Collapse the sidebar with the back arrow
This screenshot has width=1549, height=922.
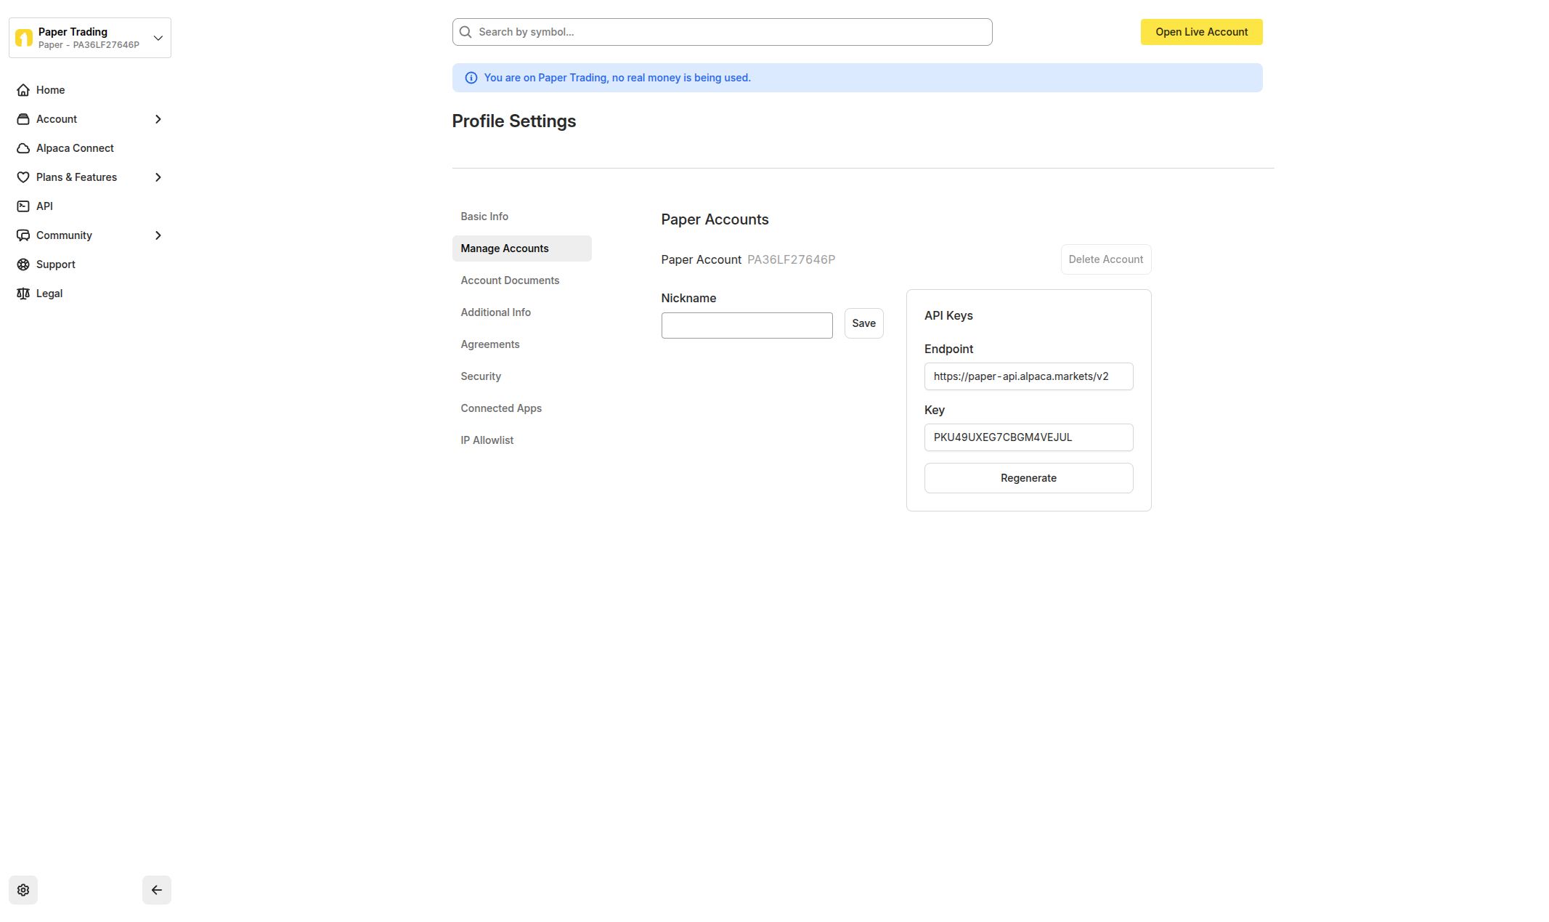pos(156,889)
